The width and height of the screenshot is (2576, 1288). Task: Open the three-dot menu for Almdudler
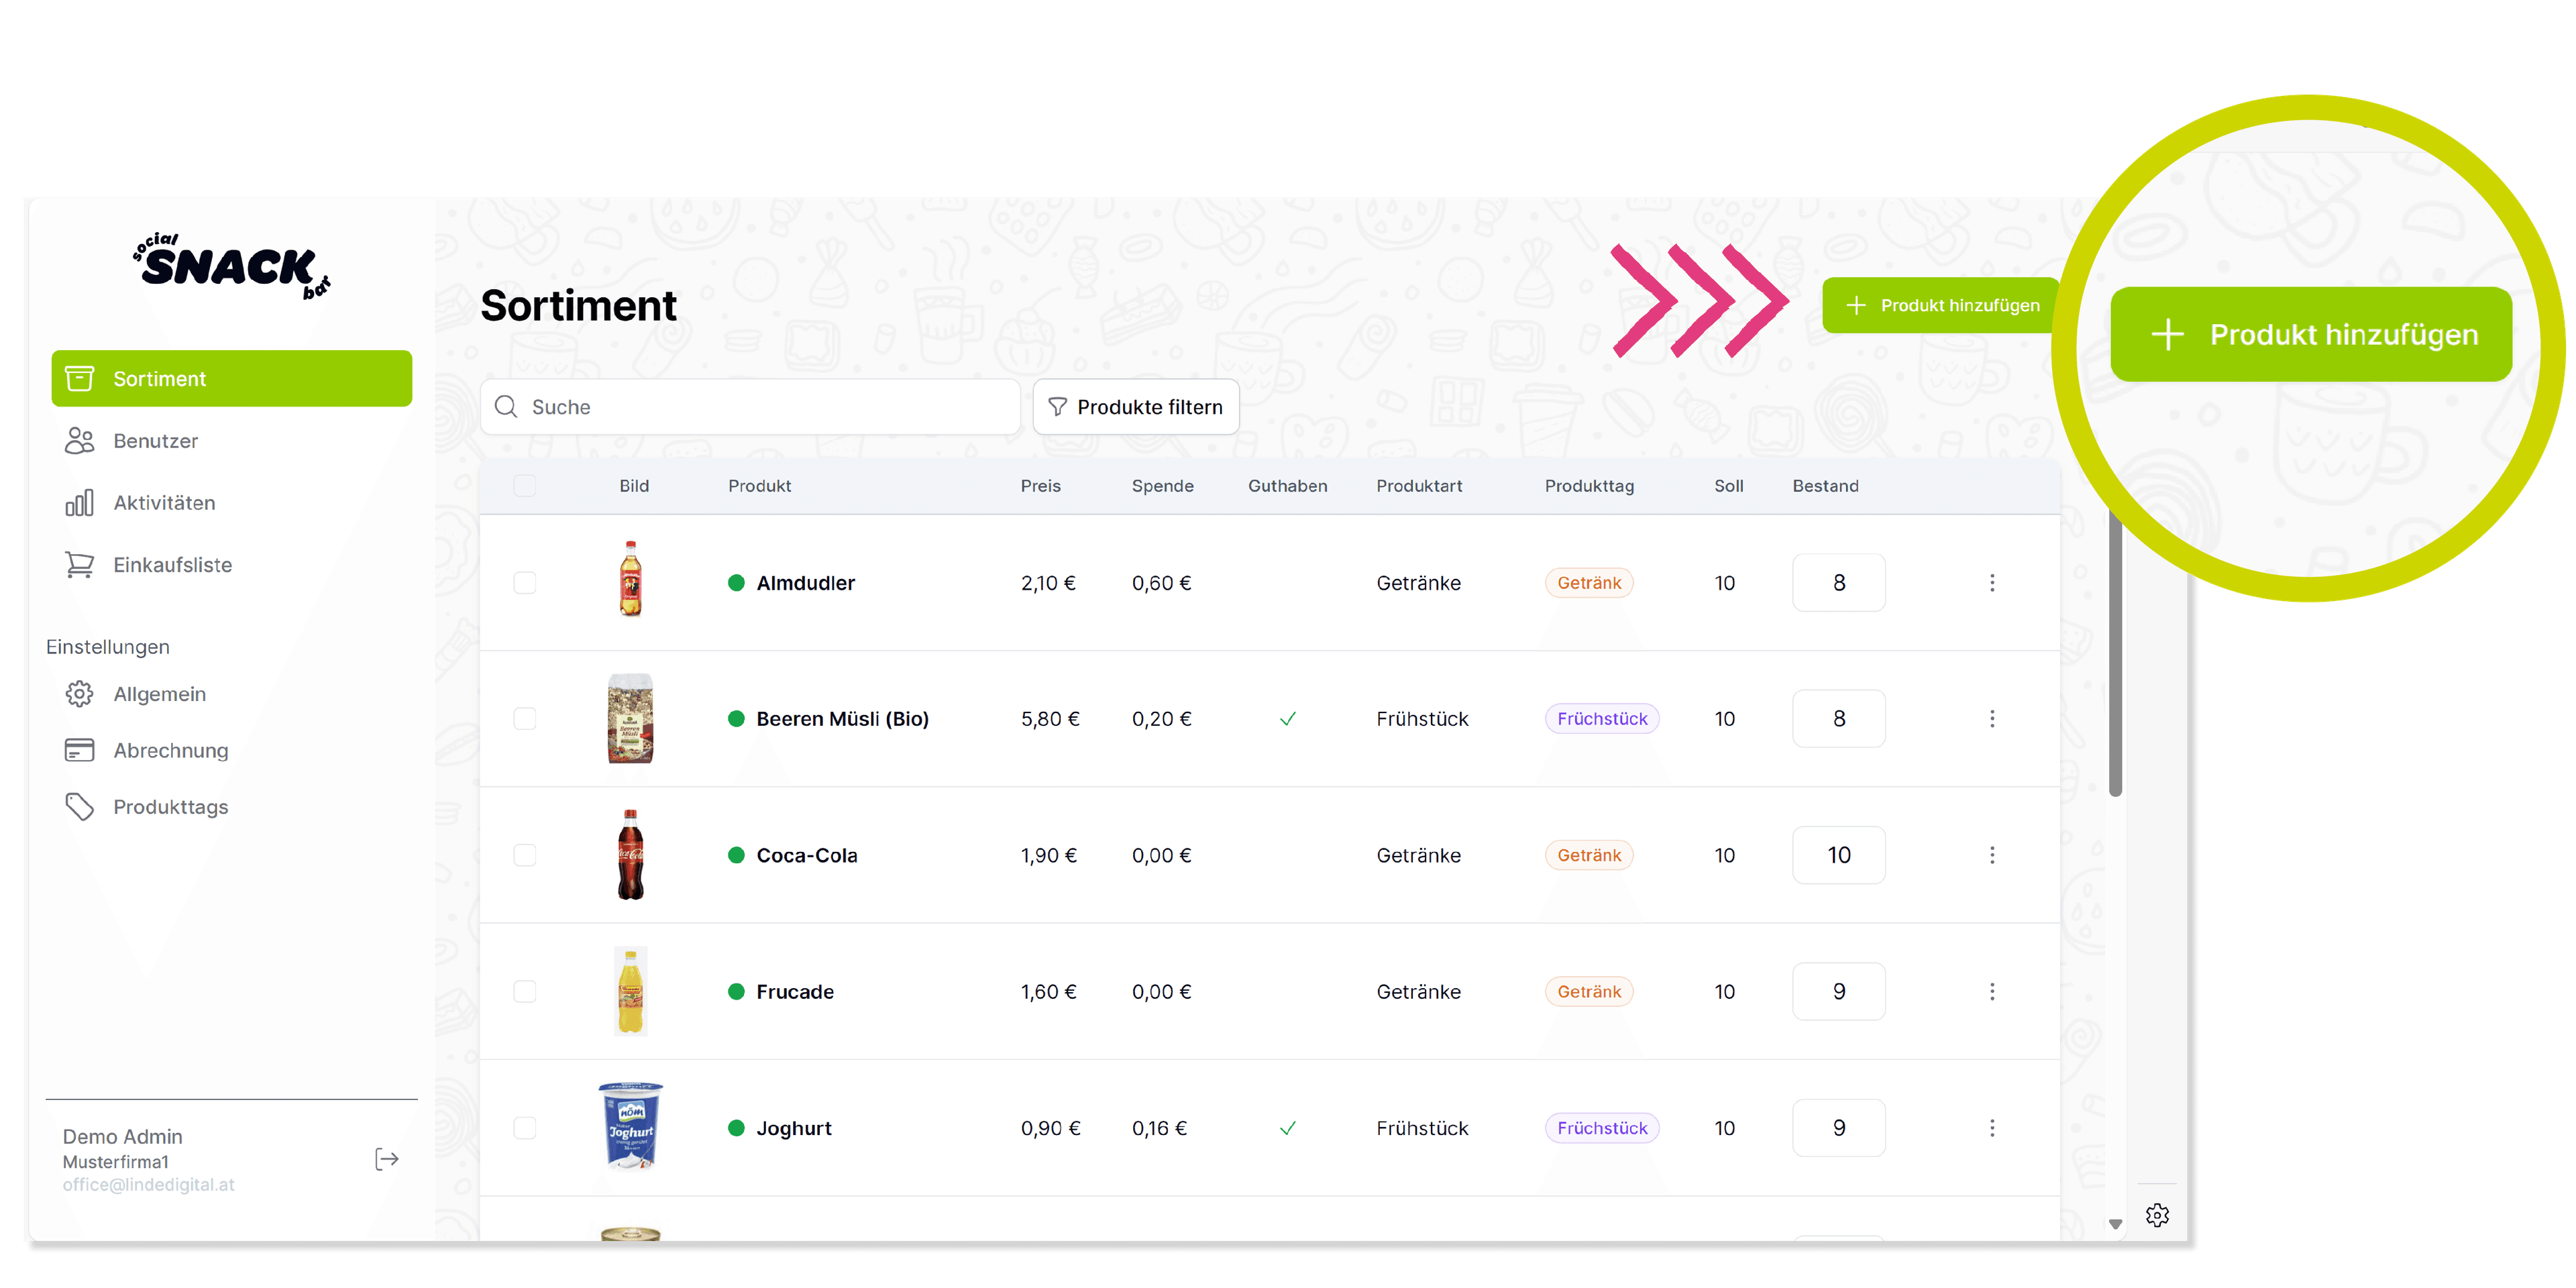click(x=1991, y=583)
